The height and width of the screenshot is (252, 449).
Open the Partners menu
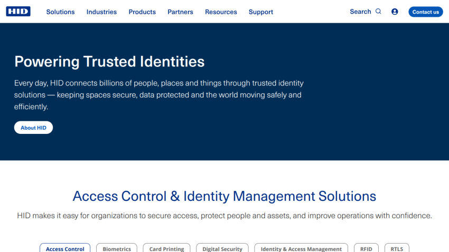tap(181, 12)
